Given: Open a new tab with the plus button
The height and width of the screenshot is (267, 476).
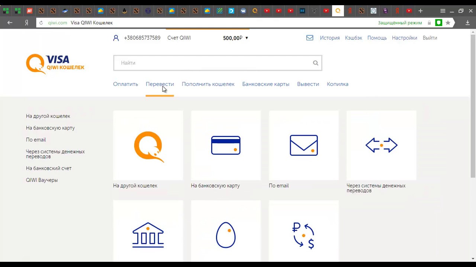Looking at the screenshot, I should coord(421,11).
